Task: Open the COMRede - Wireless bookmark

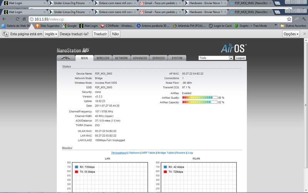Action: tap(117, 26)
